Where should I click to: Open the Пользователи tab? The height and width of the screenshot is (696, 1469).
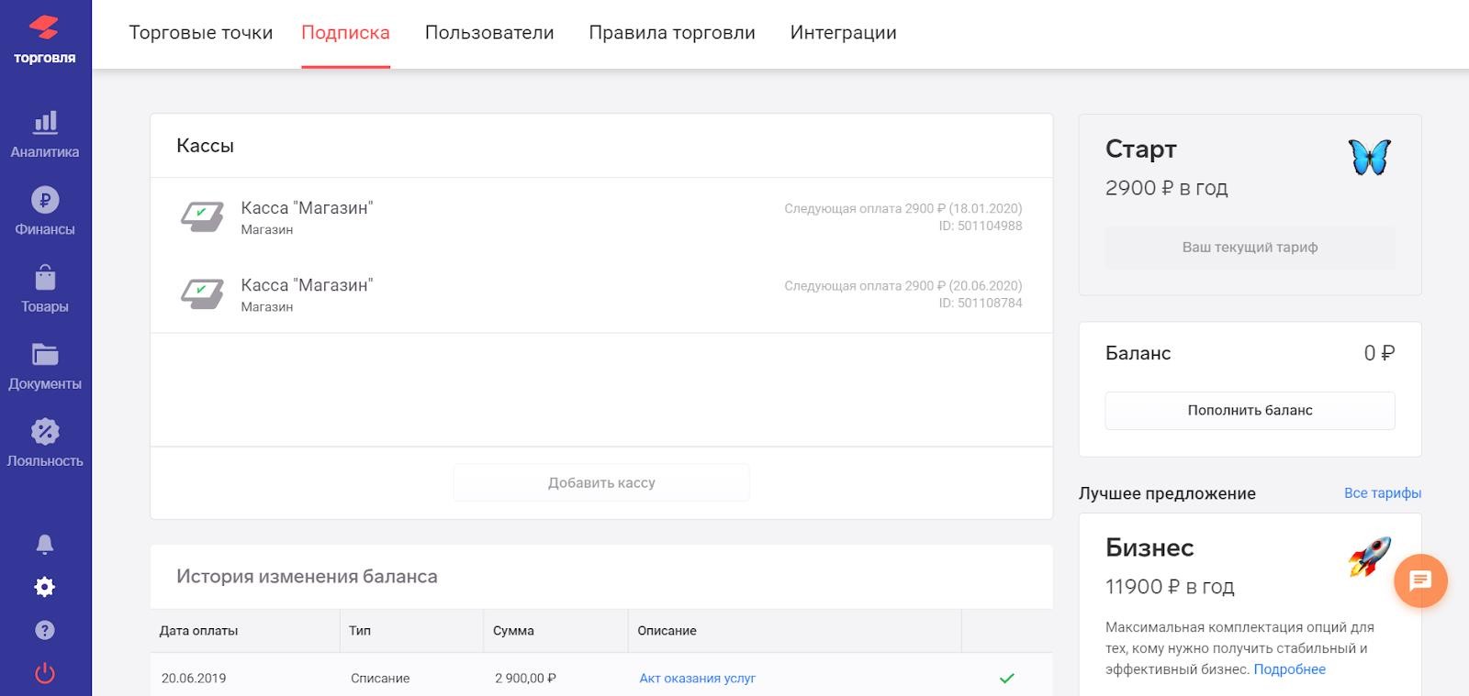tap(489, 33)
